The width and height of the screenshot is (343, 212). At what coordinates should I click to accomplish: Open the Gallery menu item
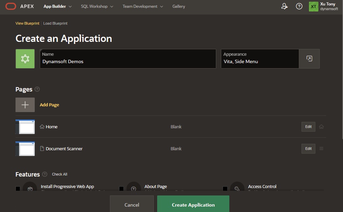(x=178, y=6)
